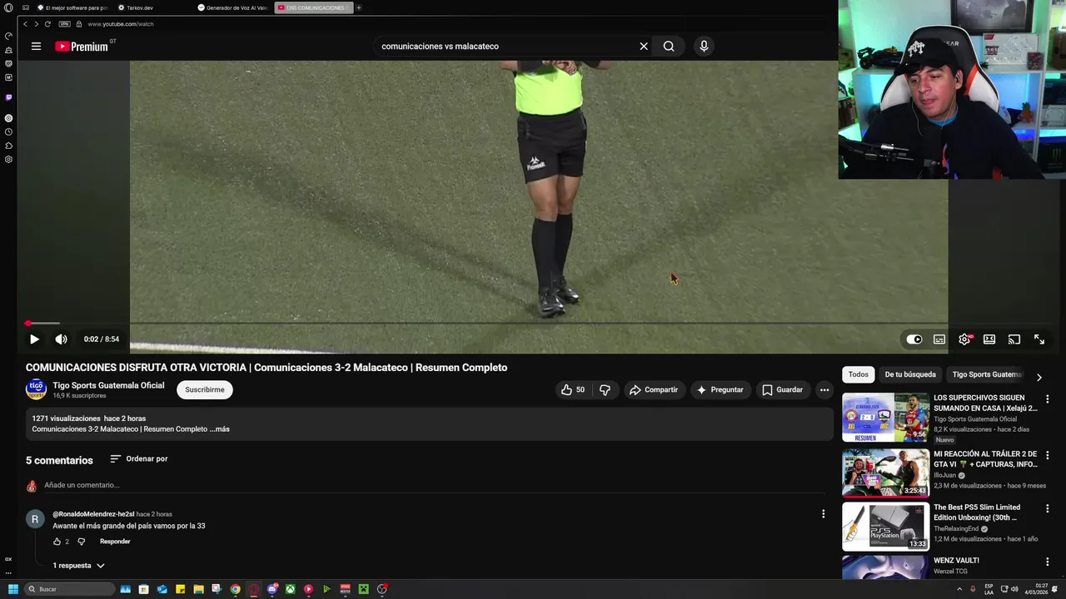Click the Tigo Sports channel avatar

pos(36,389)
